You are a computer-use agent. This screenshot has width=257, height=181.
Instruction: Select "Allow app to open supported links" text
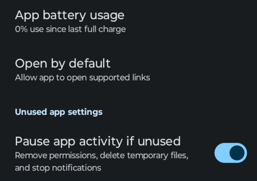point(82,78)
